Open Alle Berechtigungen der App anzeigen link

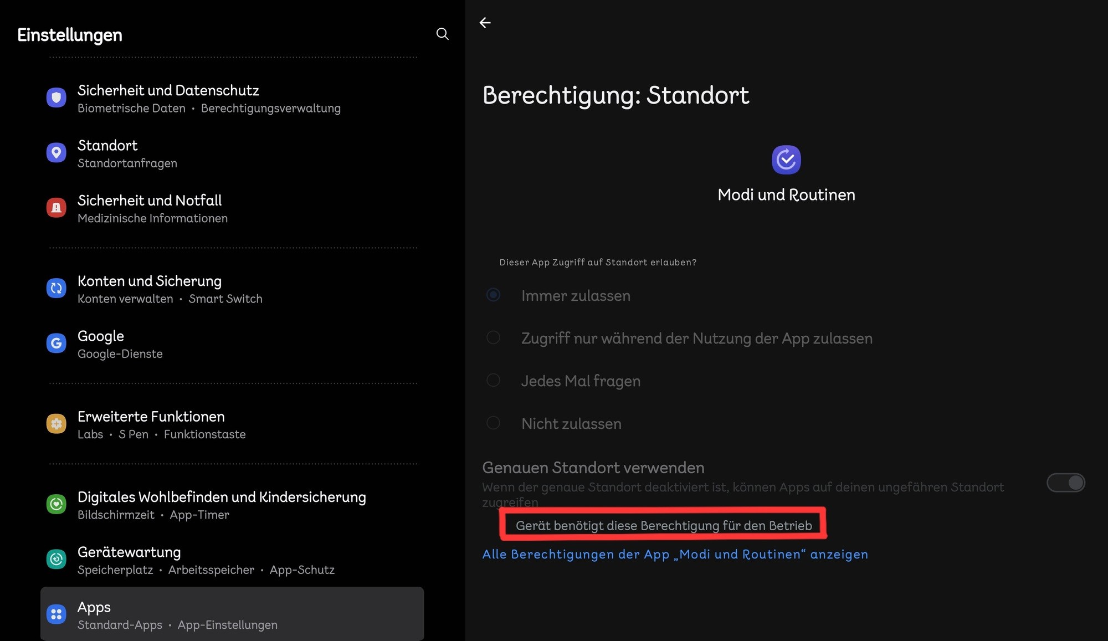tap(675, 555)
